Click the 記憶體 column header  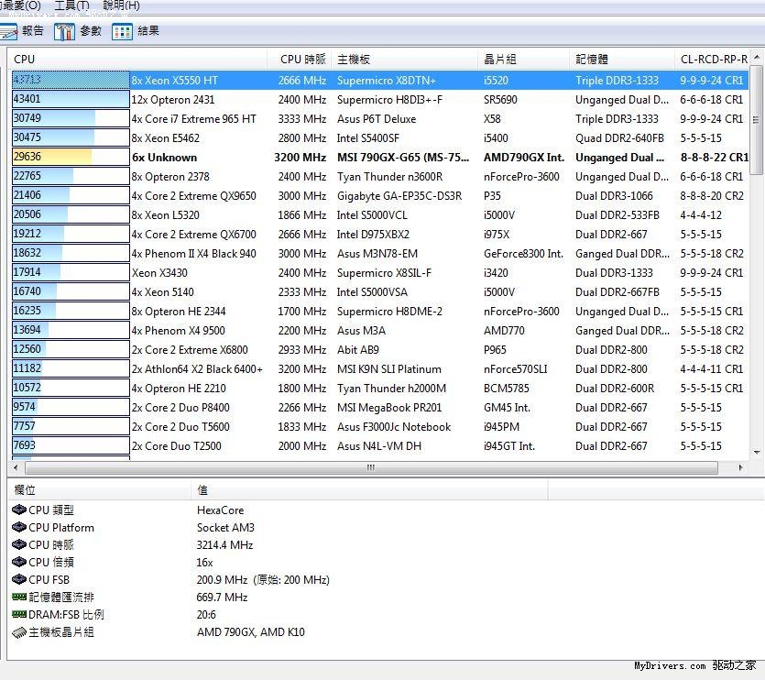592,60
